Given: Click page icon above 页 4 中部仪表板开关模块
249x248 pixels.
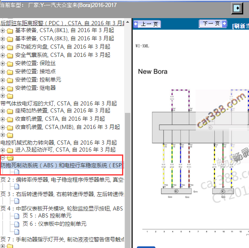Looking at the screenshot, I should pos(17,201).
